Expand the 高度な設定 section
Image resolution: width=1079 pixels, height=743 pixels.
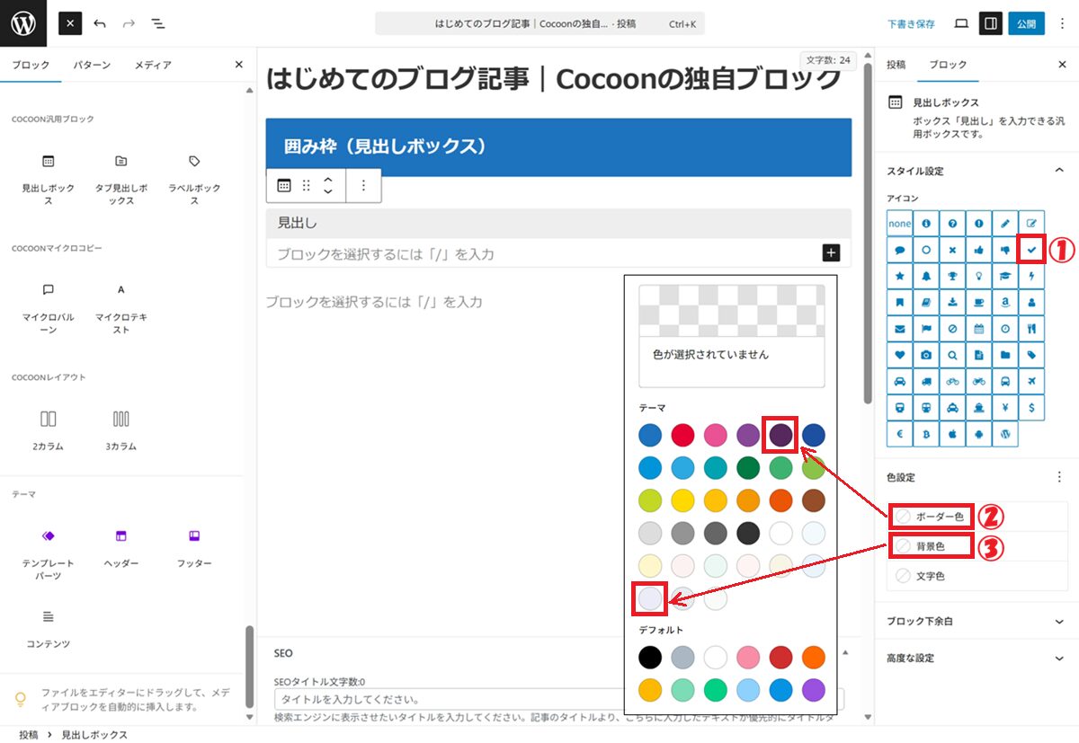[x=1058, y=658]
